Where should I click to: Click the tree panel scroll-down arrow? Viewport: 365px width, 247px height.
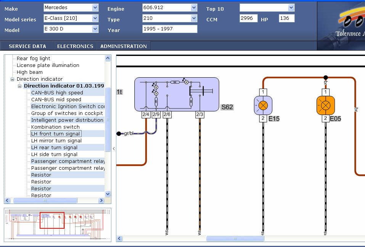pos(108,194)
